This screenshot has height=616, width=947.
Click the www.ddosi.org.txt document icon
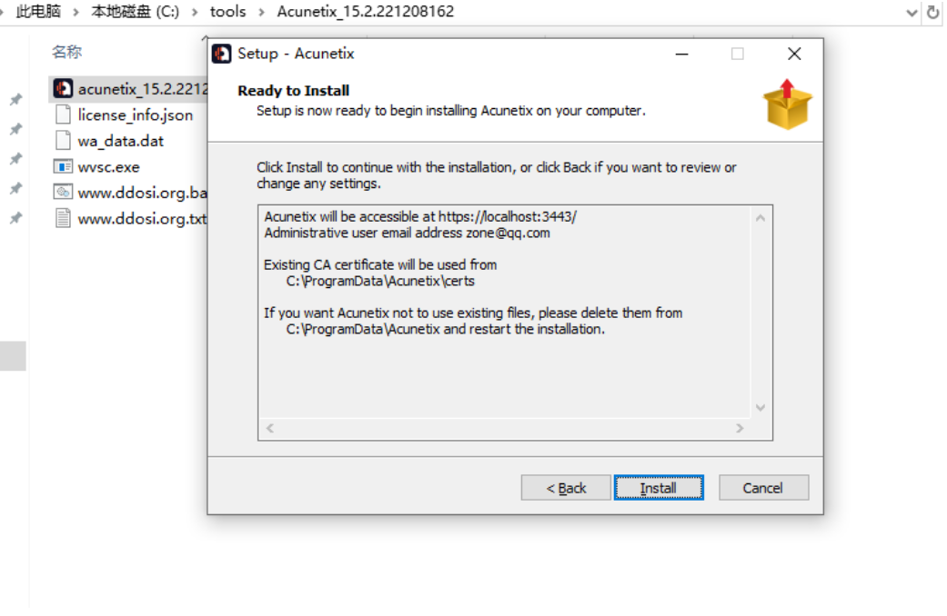coord(63,218)
